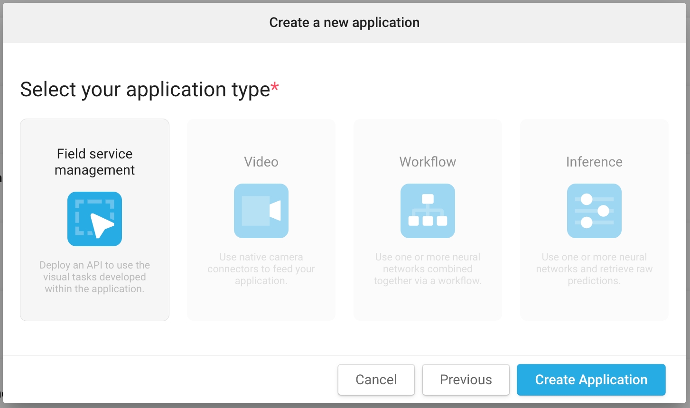Click the Video camera icon
Viewport: 690px width, 408px height.
click(261, 211)
